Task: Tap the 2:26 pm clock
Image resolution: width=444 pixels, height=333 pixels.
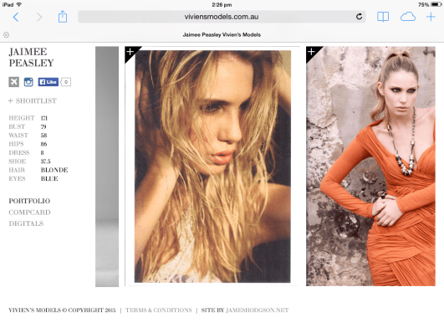Action: pos(222,4)
